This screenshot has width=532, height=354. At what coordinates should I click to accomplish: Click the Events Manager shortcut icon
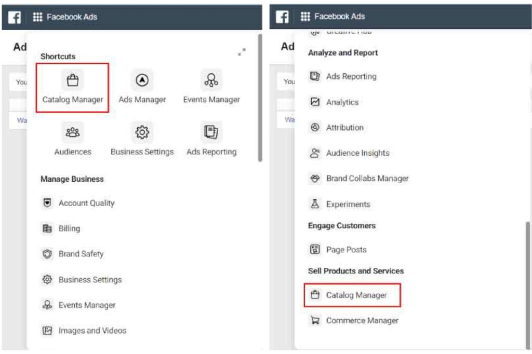[x=211, y=80]
